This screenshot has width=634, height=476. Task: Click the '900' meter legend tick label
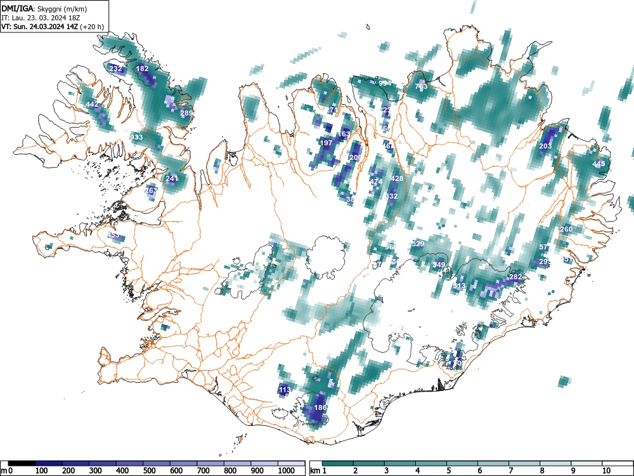pos(257,471)
